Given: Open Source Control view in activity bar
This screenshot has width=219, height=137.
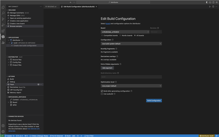Looking at the screenshot, I should 3,19.
